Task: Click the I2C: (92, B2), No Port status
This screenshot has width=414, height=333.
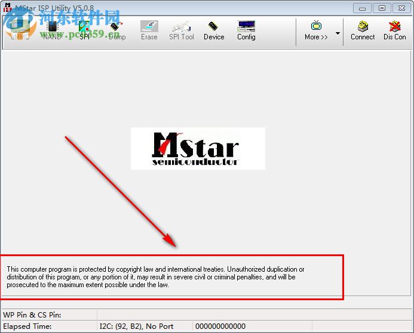Action: pyautogui.click(x=136, y=326)
